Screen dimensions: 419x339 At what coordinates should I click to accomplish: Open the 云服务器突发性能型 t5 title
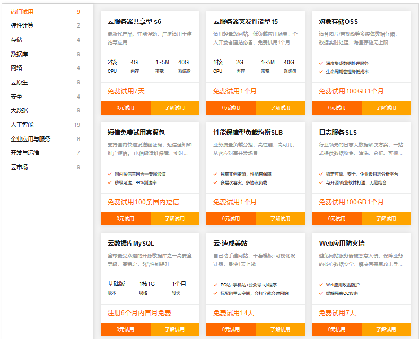coord(246,22)
